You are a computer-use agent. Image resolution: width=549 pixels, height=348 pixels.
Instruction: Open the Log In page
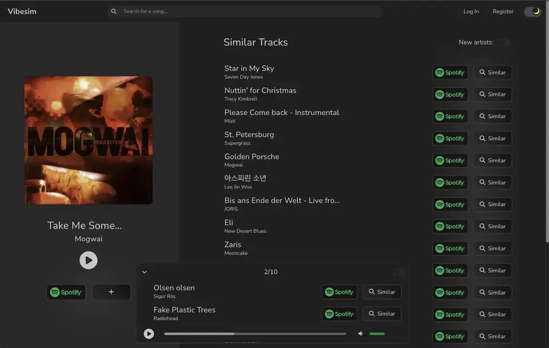pyautogui.click(x=471, y=11)
